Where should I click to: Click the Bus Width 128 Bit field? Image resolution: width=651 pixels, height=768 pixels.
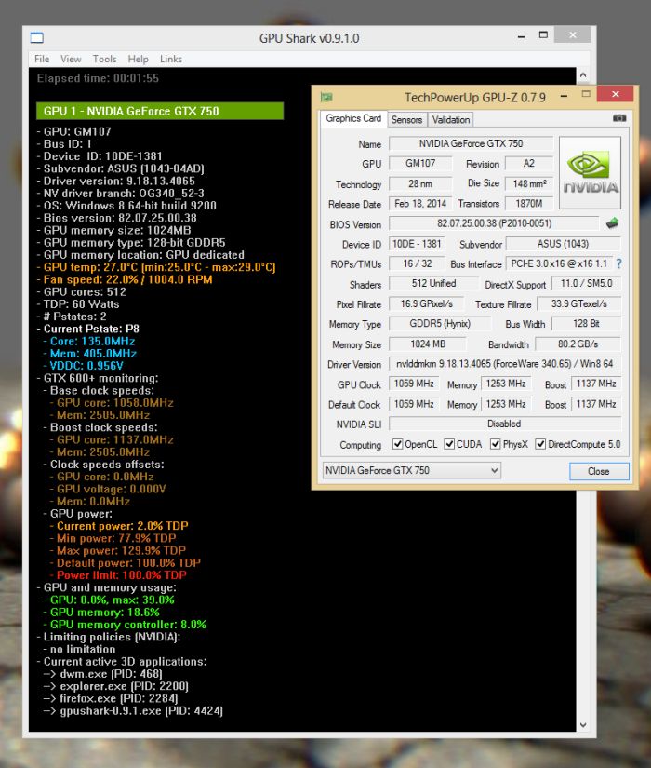[x=586, y=324]
